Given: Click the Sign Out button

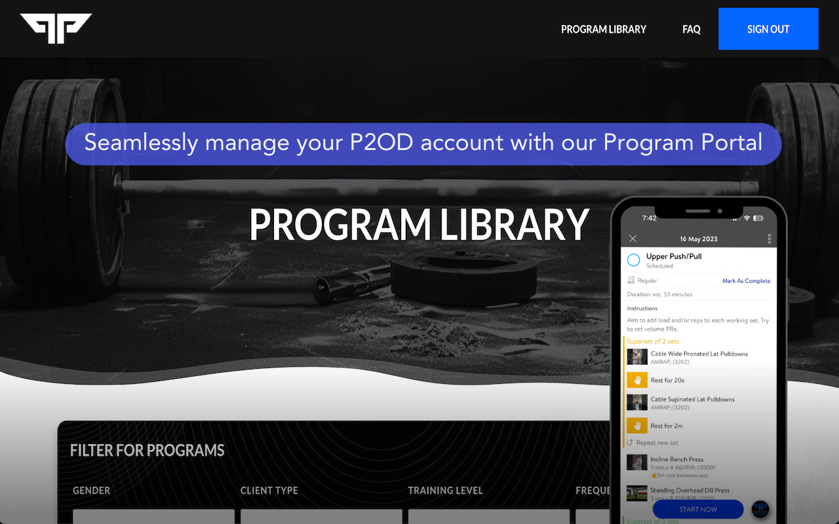Looking at the screenshot, I should point(768,29).
